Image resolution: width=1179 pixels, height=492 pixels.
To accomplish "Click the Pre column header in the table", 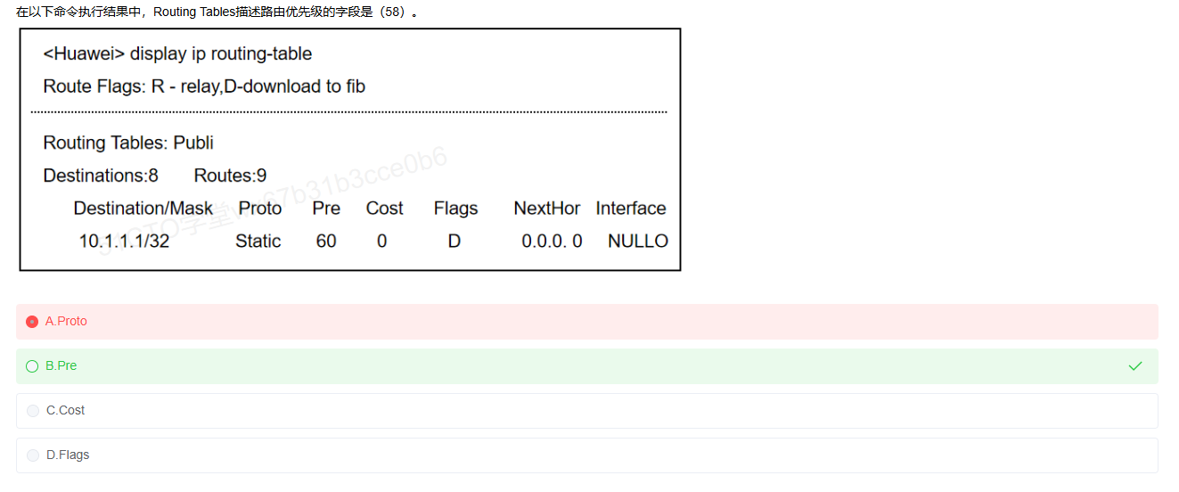I will [326, 209].
